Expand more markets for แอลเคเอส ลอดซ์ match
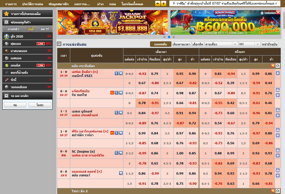The width and height of the screenshot is (285, 194). click(278, 175)
